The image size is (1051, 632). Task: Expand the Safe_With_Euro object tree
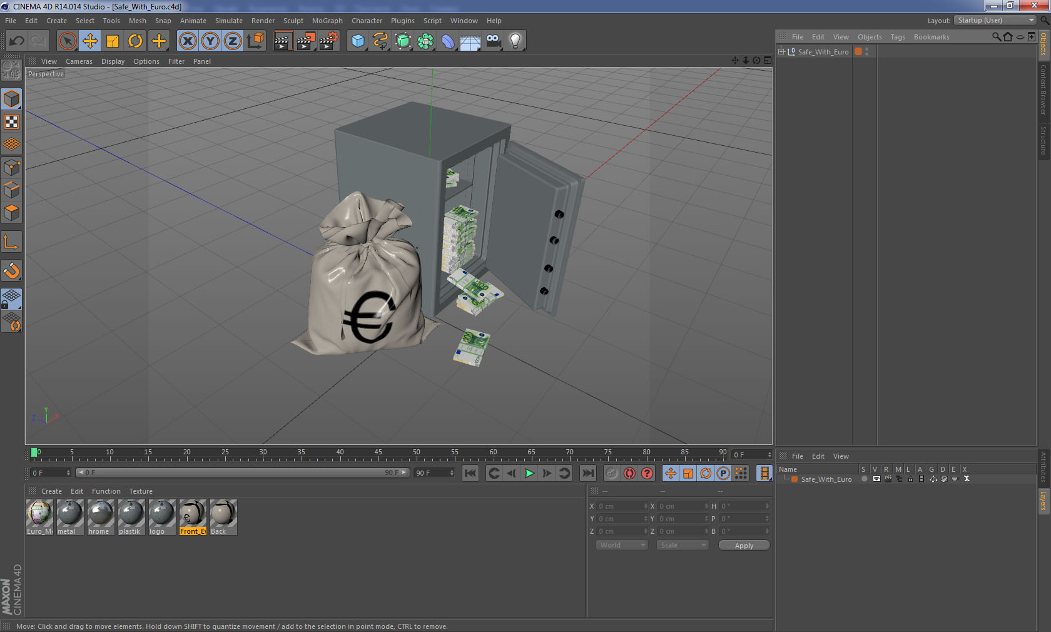tap(781, 51)
